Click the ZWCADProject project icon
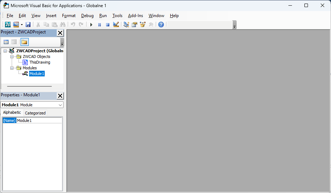The height and width of the screenshot is (193, 331). [x=12, y=51]
